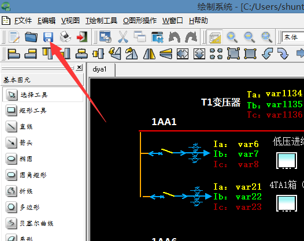Select the var23 value text
The height and width of the screenshot is (241, 304).
(249, 207)
